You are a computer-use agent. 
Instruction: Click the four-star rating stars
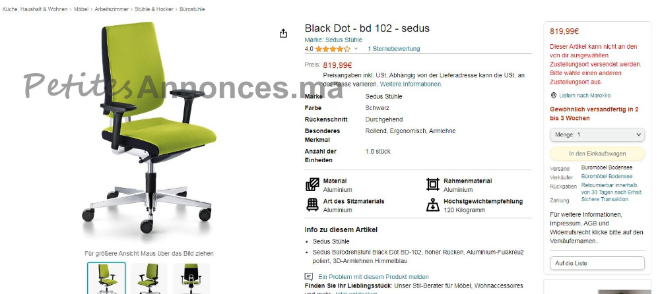click(333, 49)
